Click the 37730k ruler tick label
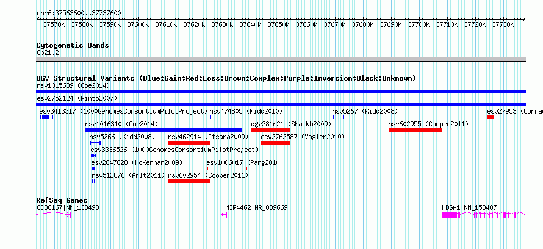The width and height of the screenshot is (543, 249). pos(503,24)
